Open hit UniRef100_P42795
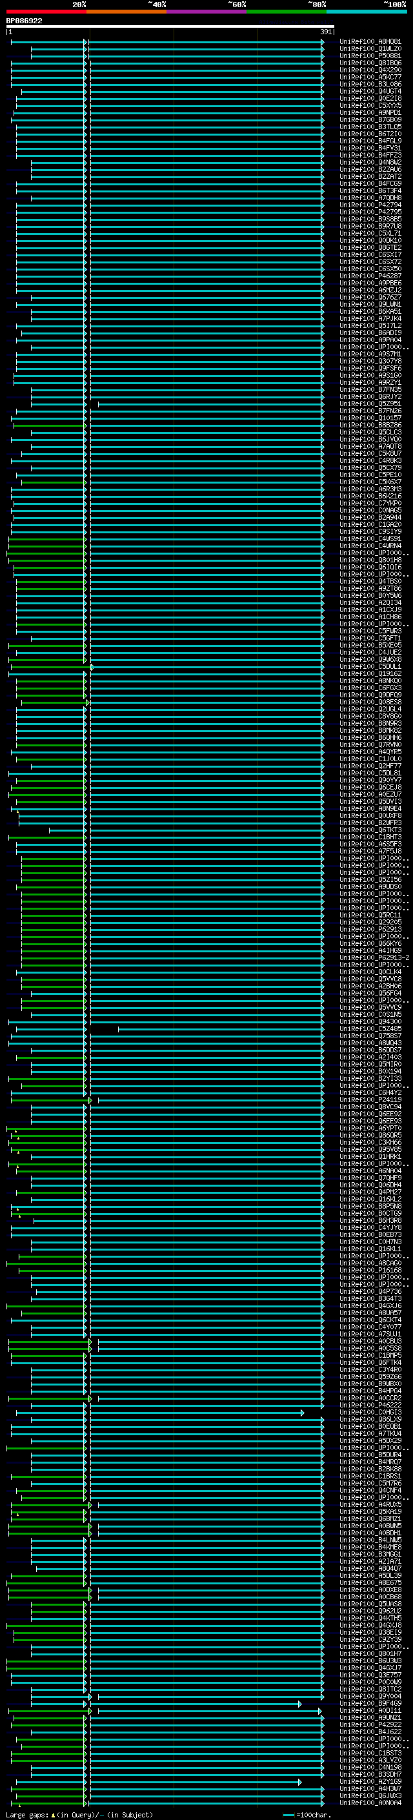413x1820 pixels. coord(370,212)
